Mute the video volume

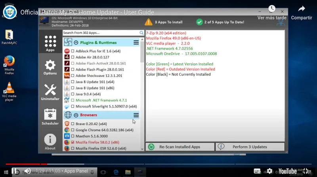point(27,171)
